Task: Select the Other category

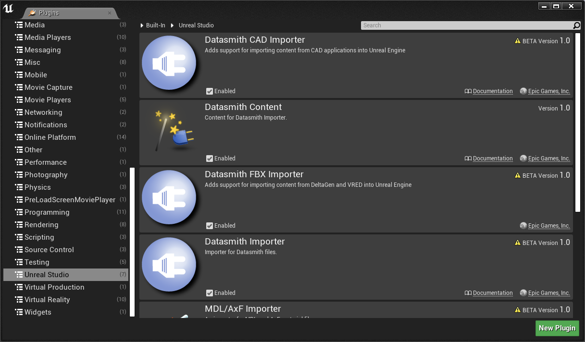Action: coord(65,150)
